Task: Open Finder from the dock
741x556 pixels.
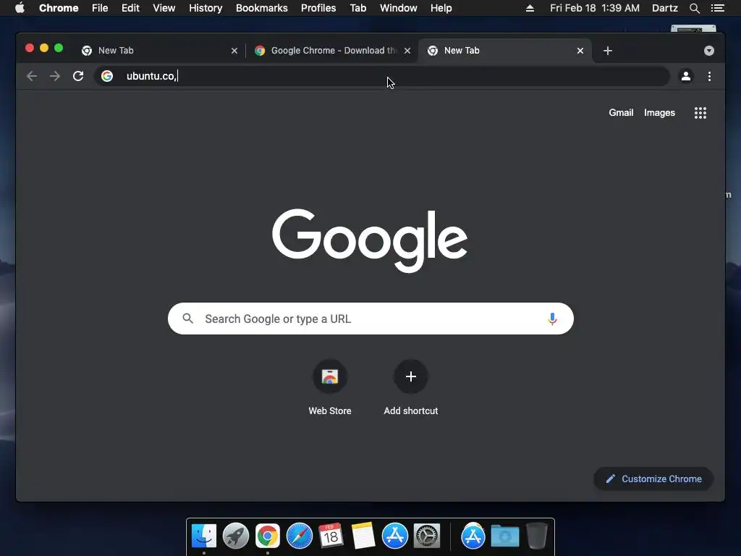Action: coord(203,536)
